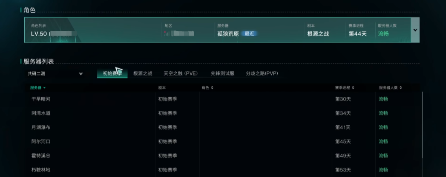Viewport: 446px width, 177px height.
Task: Choose the 霍特溪谷 server
Action: pyautogui.click(x=41, y=156)
